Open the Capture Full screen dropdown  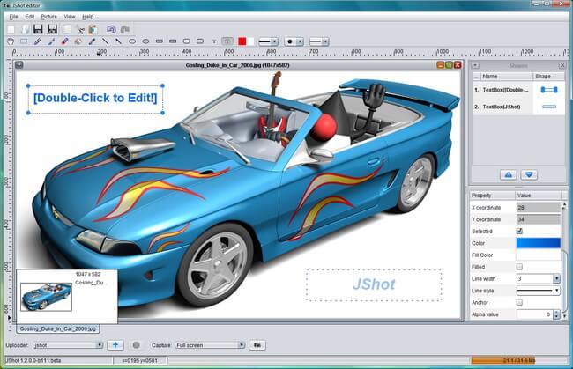[210, 345]
